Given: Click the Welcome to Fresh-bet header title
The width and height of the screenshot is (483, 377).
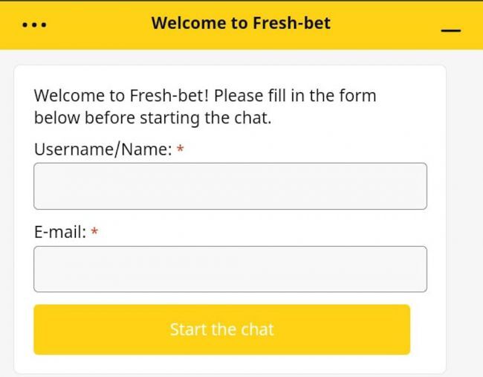Looking at the screenshot, I should 241,23.
